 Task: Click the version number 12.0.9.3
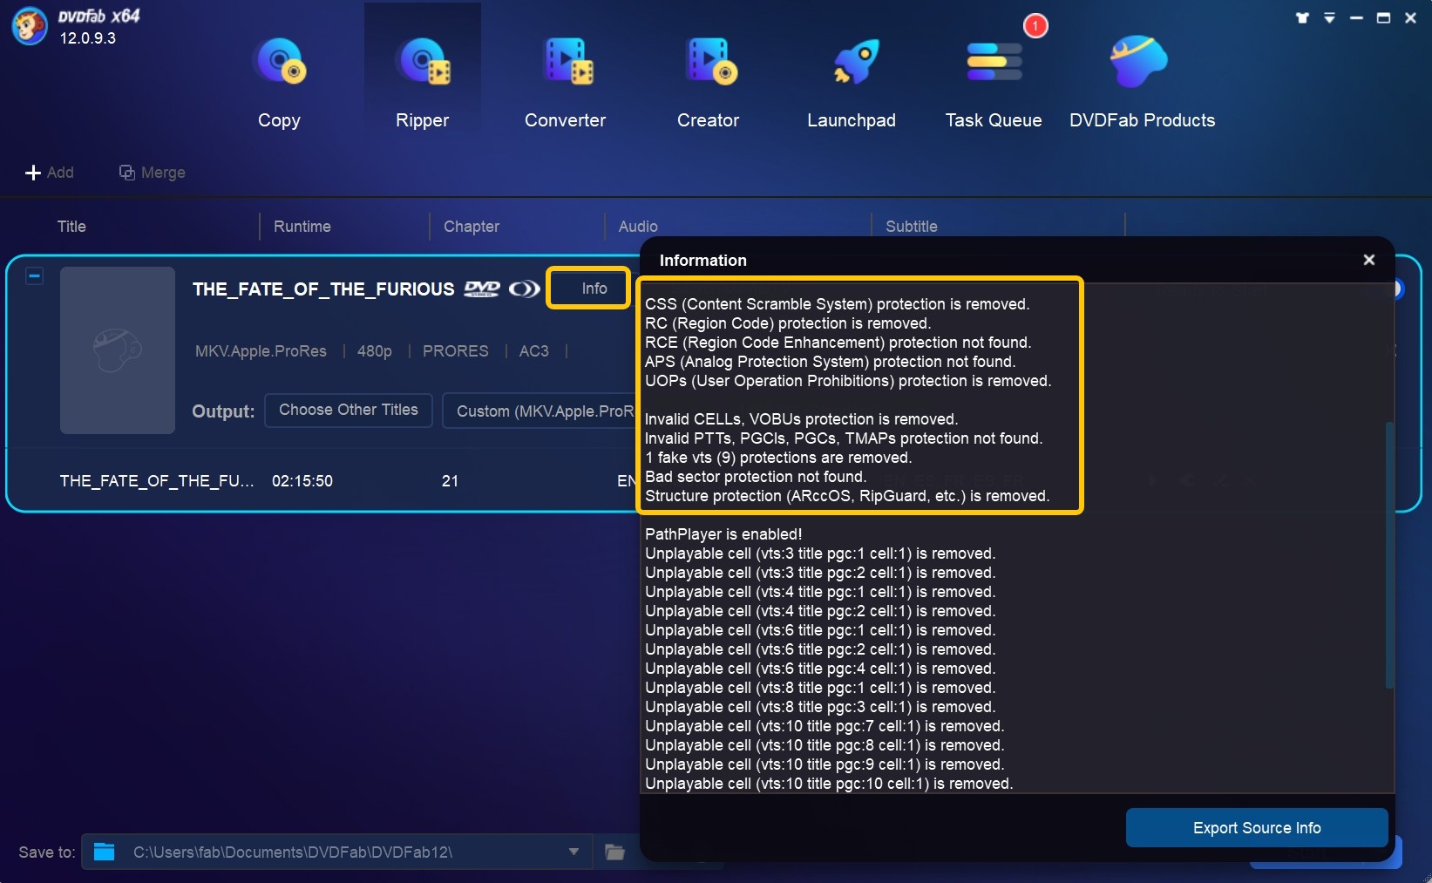(x=87, y=38)
